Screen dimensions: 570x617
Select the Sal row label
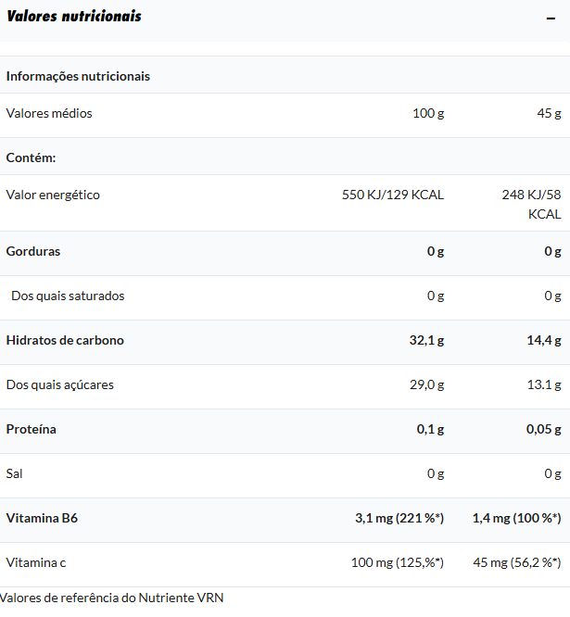(x=14, y=473)
